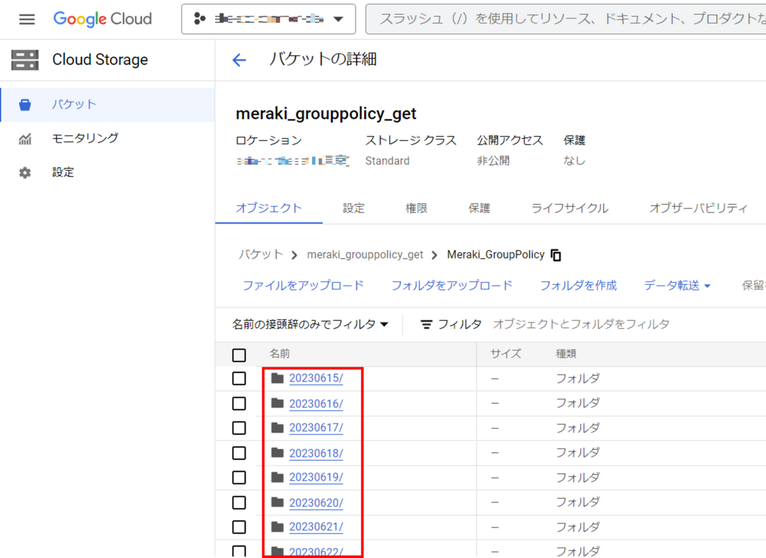Click the folder icon of 20230619/

(277, 477)
